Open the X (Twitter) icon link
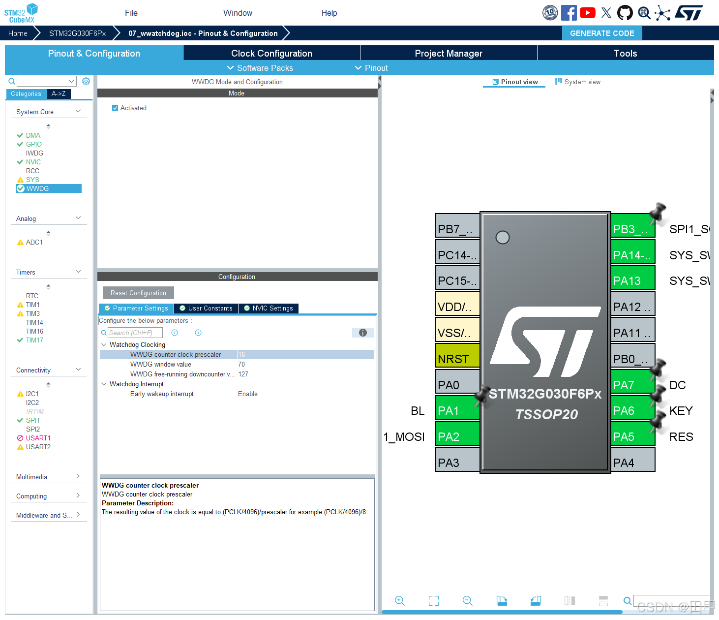This screenshot has width=719, height=620. (606, 13)
